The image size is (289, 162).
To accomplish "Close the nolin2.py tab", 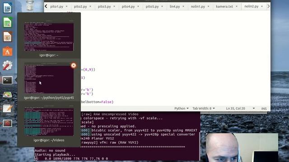I will tap(262, 6).
